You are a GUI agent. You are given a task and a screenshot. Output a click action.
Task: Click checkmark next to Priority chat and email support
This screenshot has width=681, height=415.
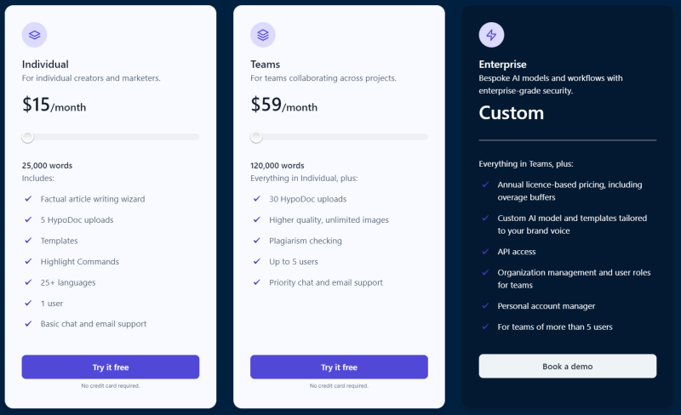point(257,282)
